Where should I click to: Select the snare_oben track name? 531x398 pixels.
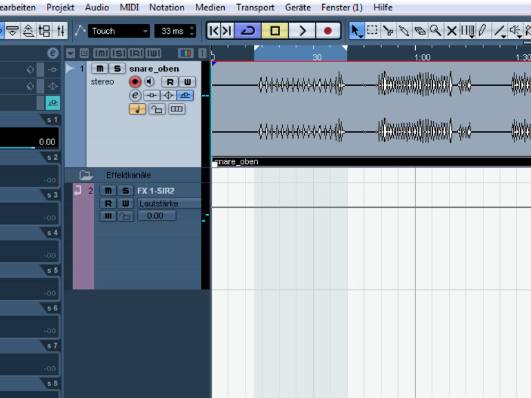[154, 69]
